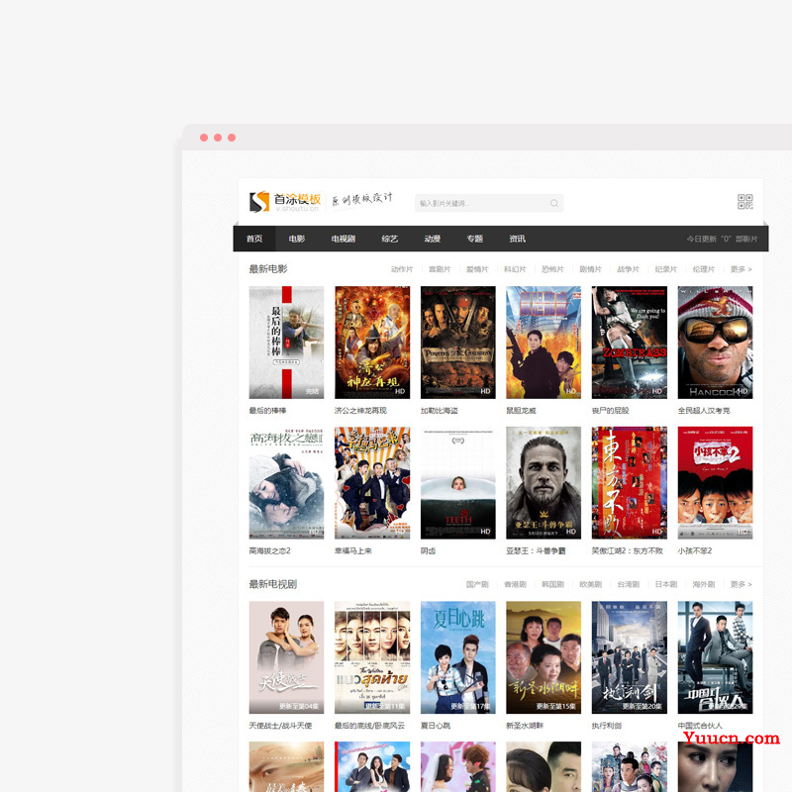This screenshot has width=792, height=792.
Task: Open the 小孩不笨2 movie poster
Action: tap(715, 483)
